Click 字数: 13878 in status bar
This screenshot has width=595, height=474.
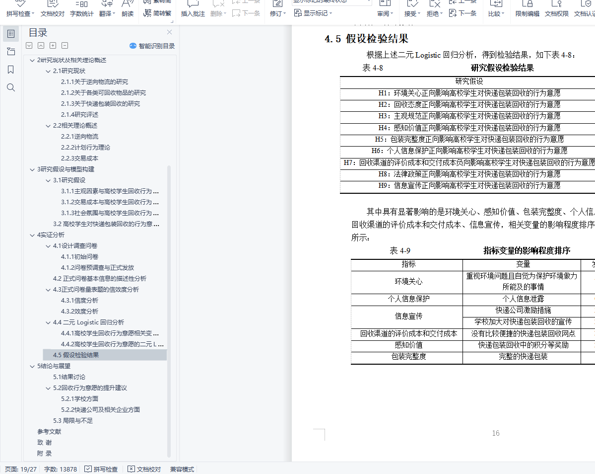pyautogui.click(x=61, y=469)
